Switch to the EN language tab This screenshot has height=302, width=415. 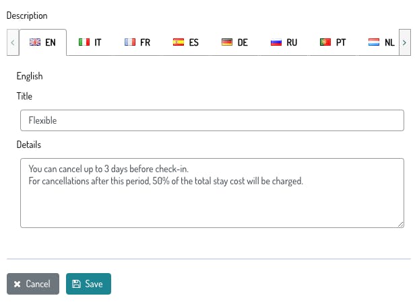[x=43, y=42]
